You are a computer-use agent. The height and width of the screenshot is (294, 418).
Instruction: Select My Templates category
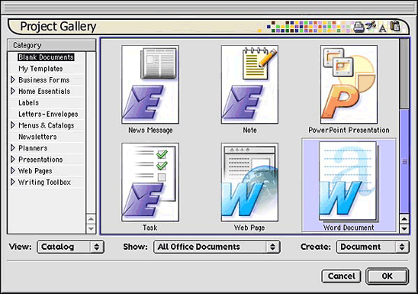[40, 69]
